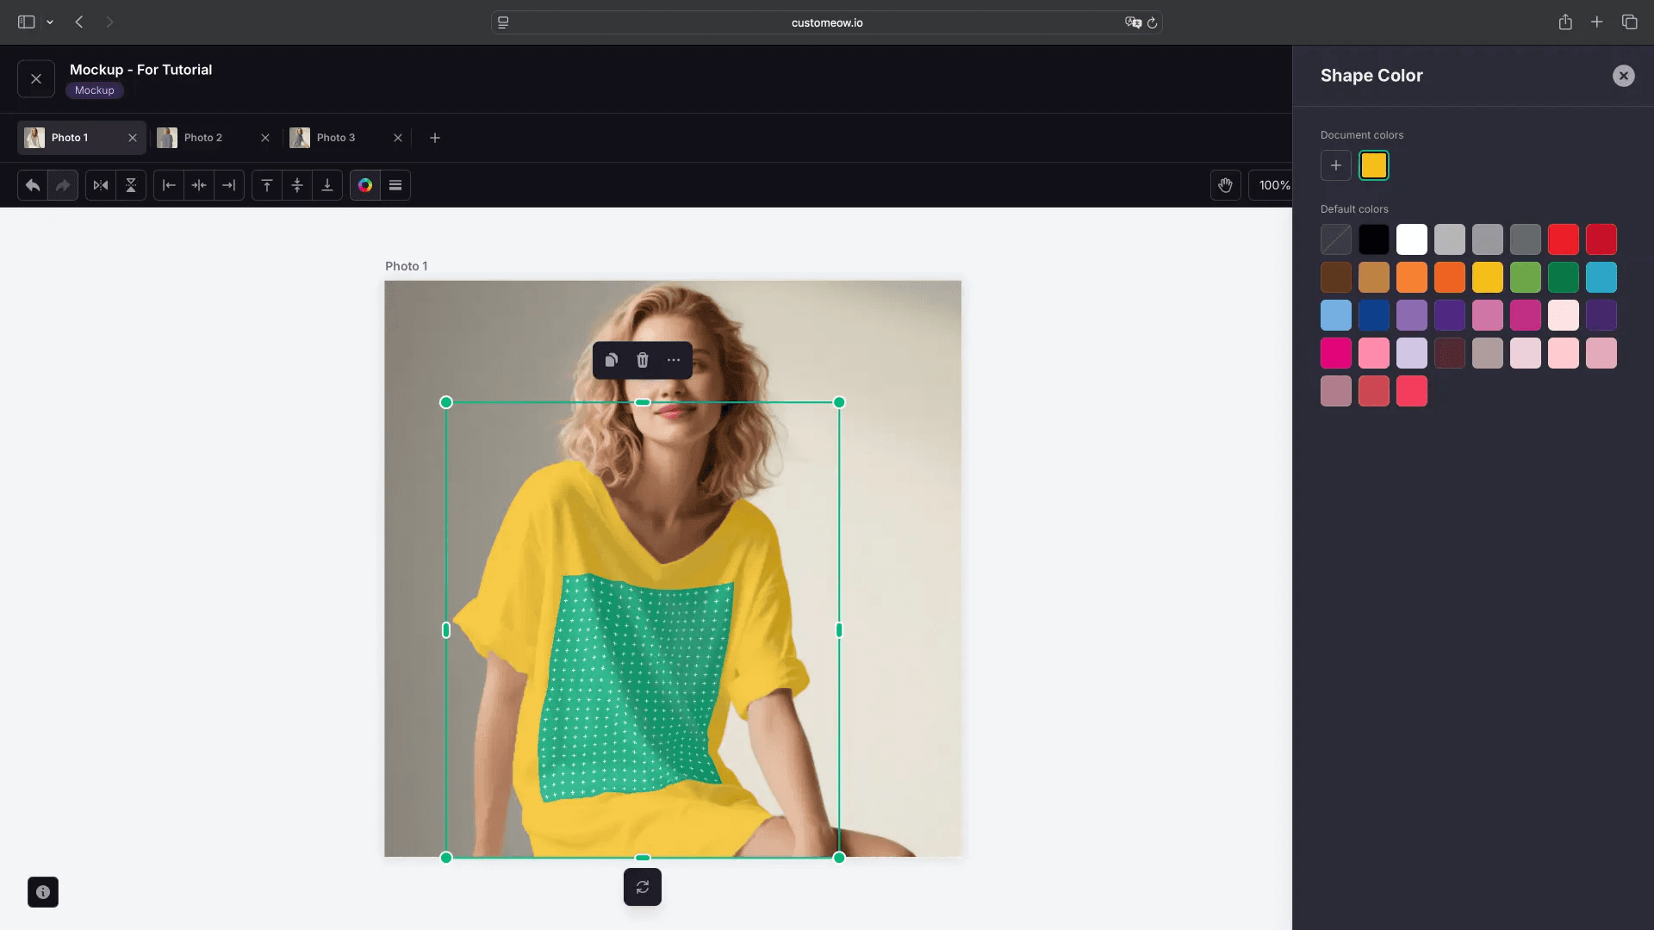Toggle the hand pan tool
1654x930 pixels.
pyautogui.click(x=1225, y=185)
